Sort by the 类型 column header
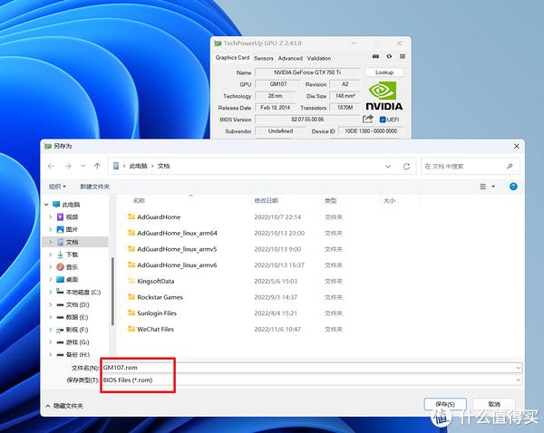 (x=330, y=200)
